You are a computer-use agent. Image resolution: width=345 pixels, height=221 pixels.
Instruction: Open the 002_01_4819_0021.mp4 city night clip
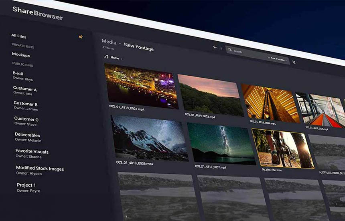click(142, 86)
